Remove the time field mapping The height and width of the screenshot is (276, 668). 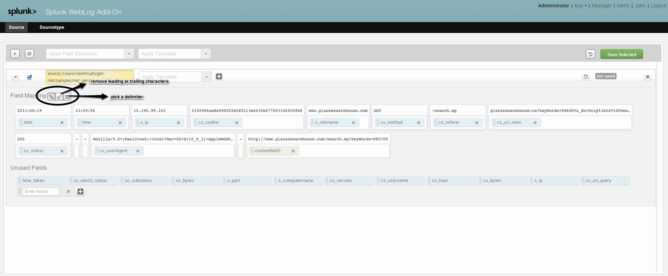[120, 122]
